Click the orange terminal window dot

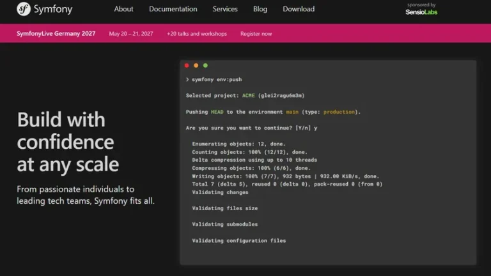tap(196, 65)
